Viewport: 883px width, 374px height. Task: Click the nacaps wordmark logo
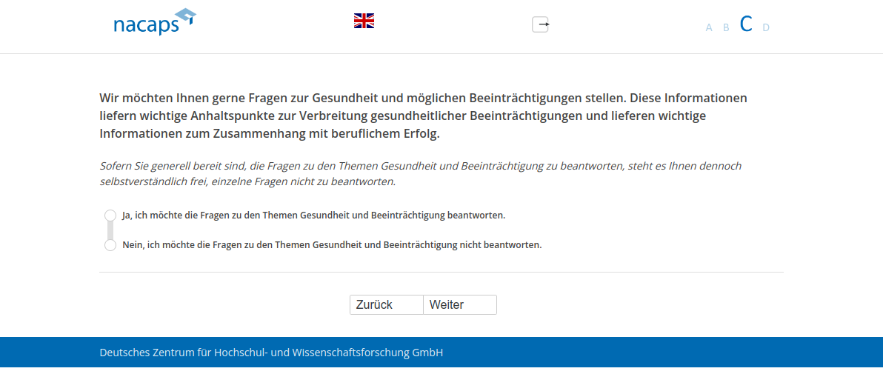pos(146,27)
